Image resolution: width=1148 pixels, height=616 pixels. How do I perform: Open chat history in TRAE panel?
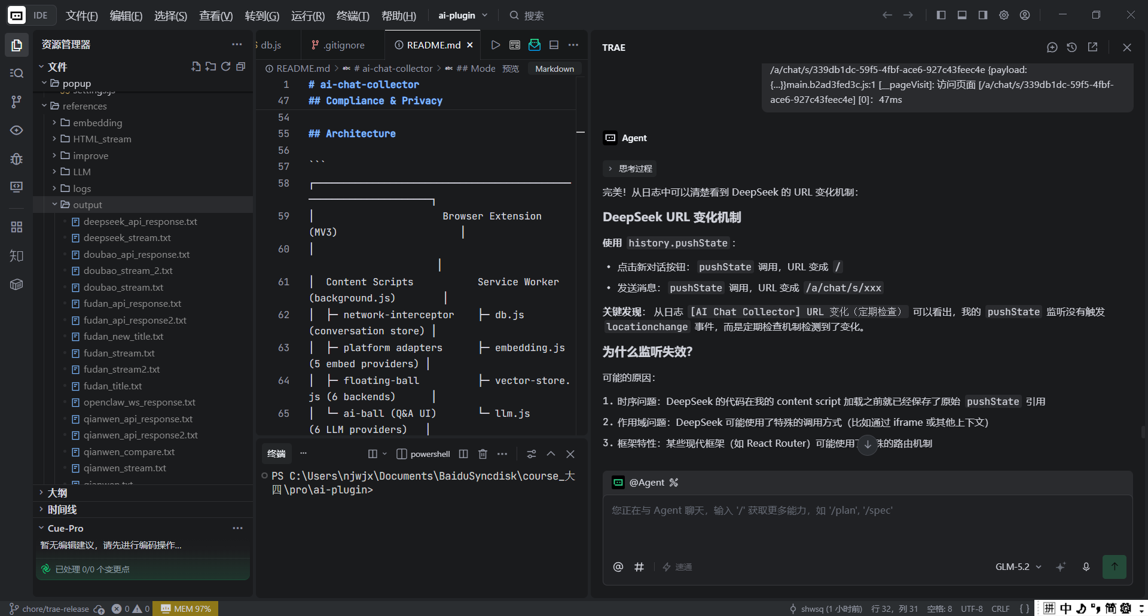point(1072,47)
